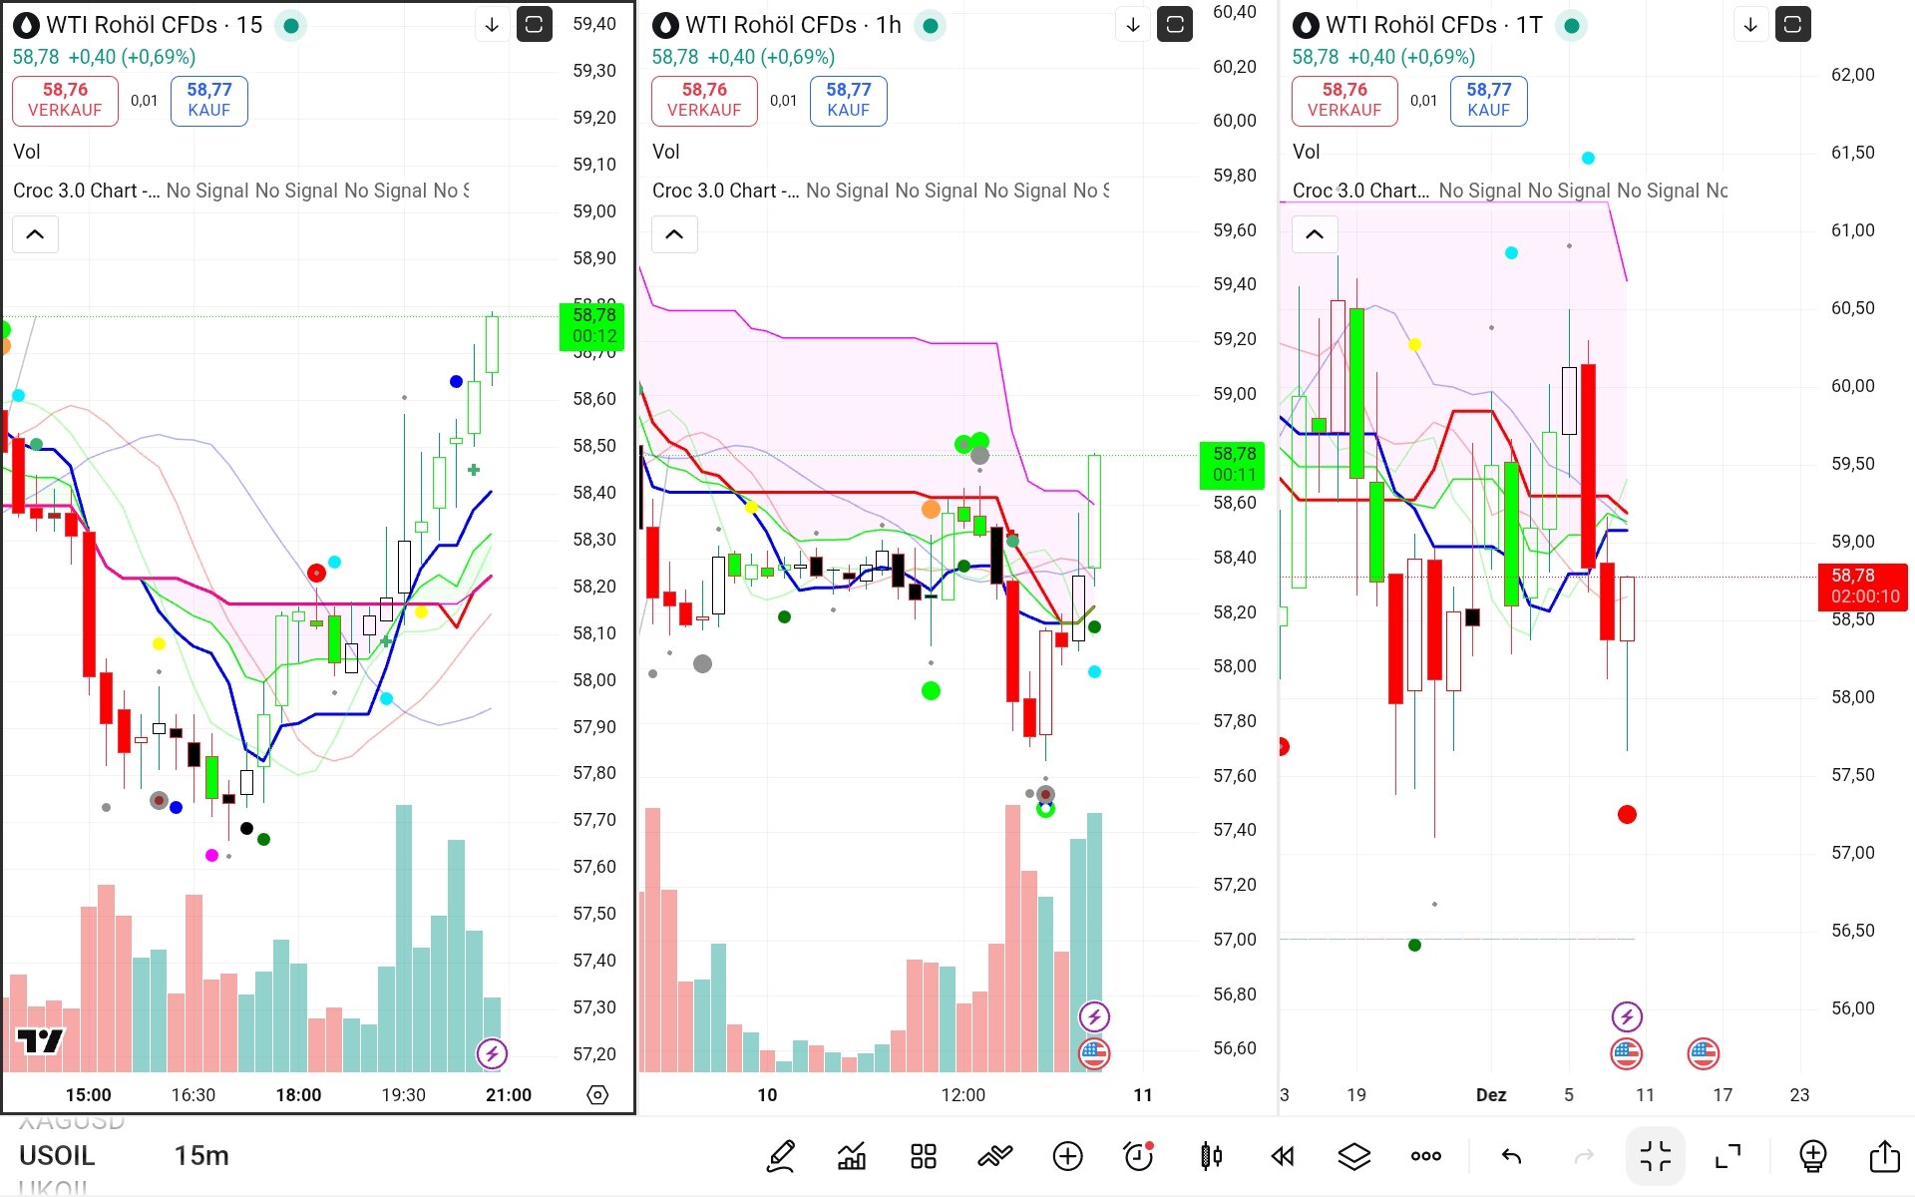The height and width of the screenshot is (1197, 1915).
Task: Collapse indicator legend on 15 chart
Action: tap(35, 234)
